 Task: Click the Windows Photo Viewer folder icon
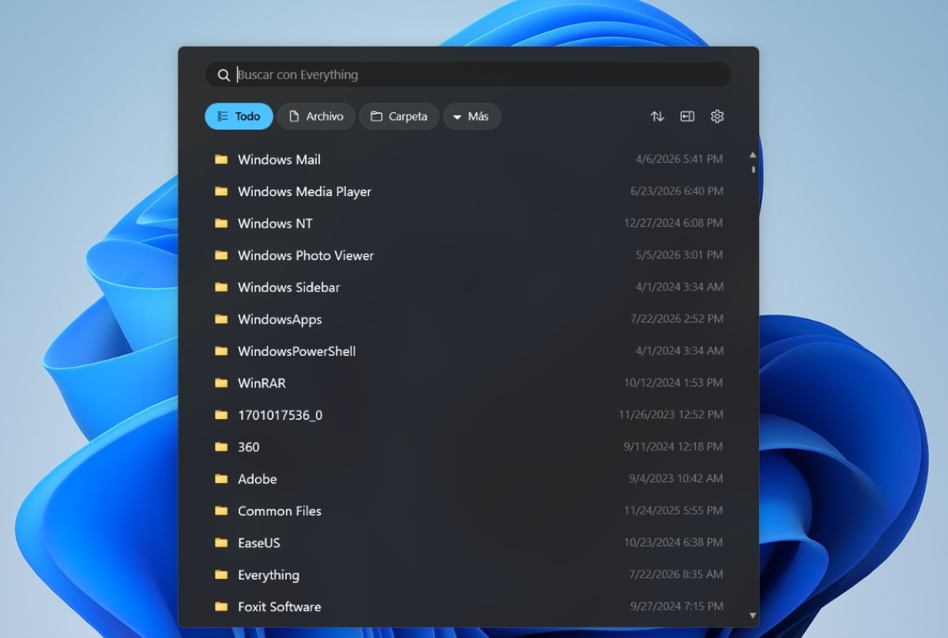221,255
